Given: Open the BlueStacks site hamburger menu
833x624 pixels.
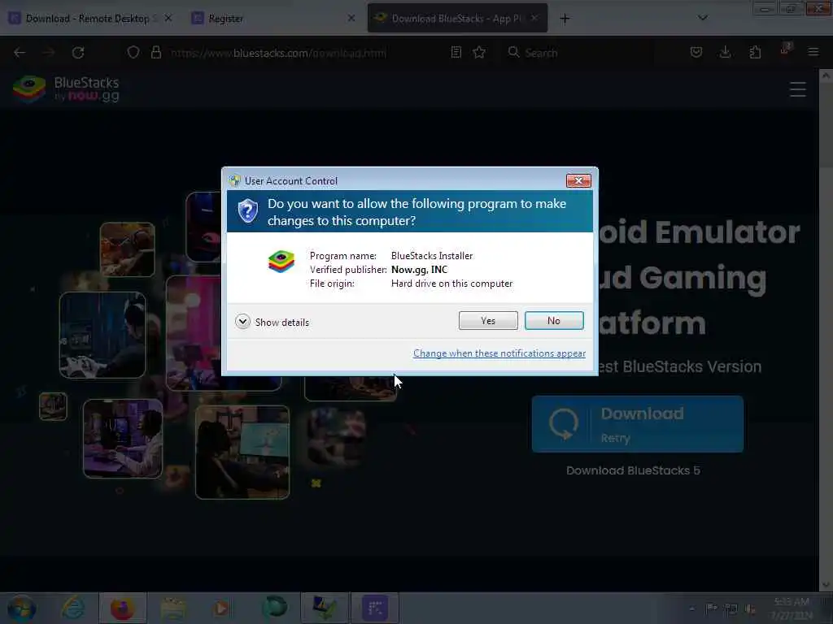Looking at the screenshot, I should point(797,89).
